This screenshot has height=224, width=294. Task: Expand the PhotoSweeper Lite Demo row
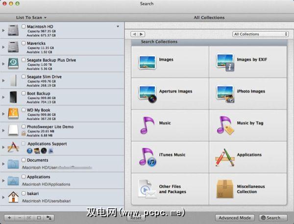3,130
